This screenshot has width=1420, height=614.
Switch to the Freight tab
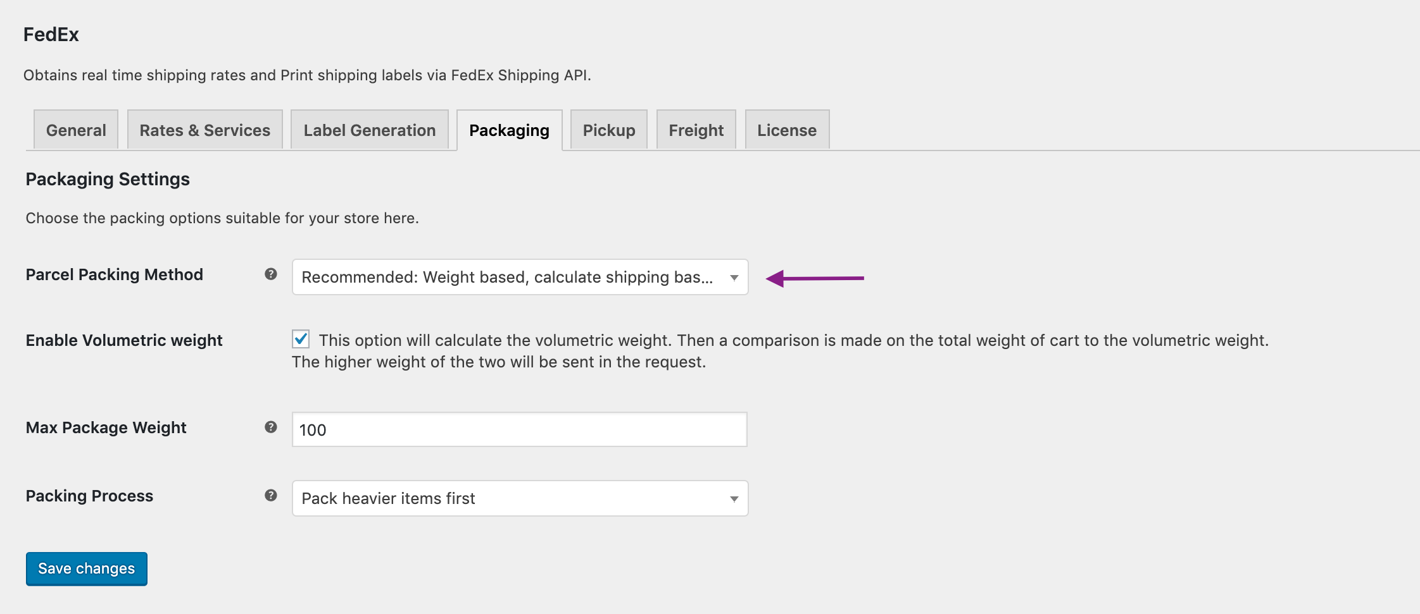click(696, 130)
